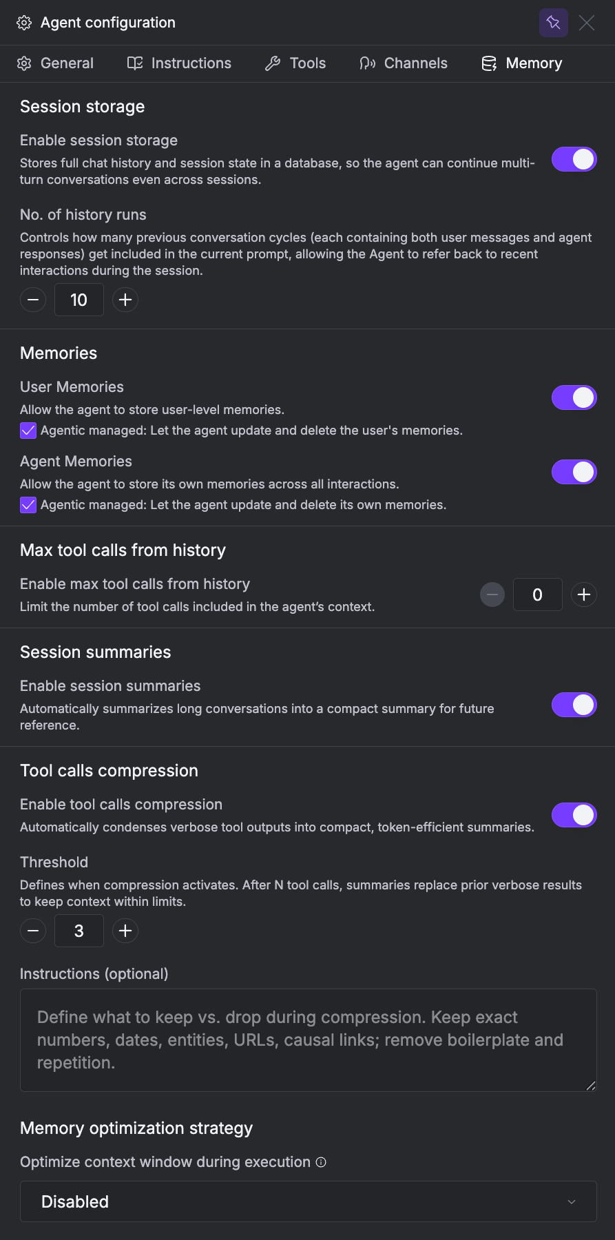
Task: Click the Instructions document icon
Action: coord(134,63)
